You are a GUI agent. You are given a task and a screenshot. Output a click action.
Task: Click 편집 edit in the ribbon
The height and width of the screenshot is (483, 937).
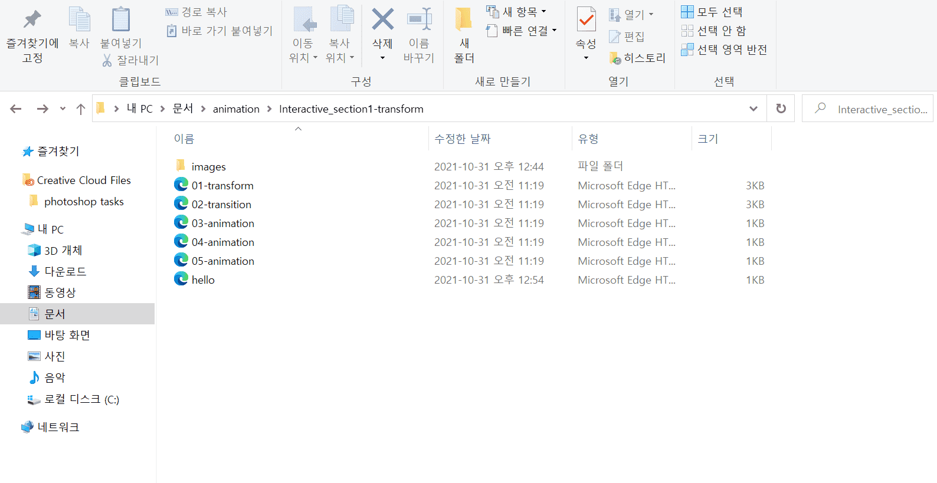(627, 37)
